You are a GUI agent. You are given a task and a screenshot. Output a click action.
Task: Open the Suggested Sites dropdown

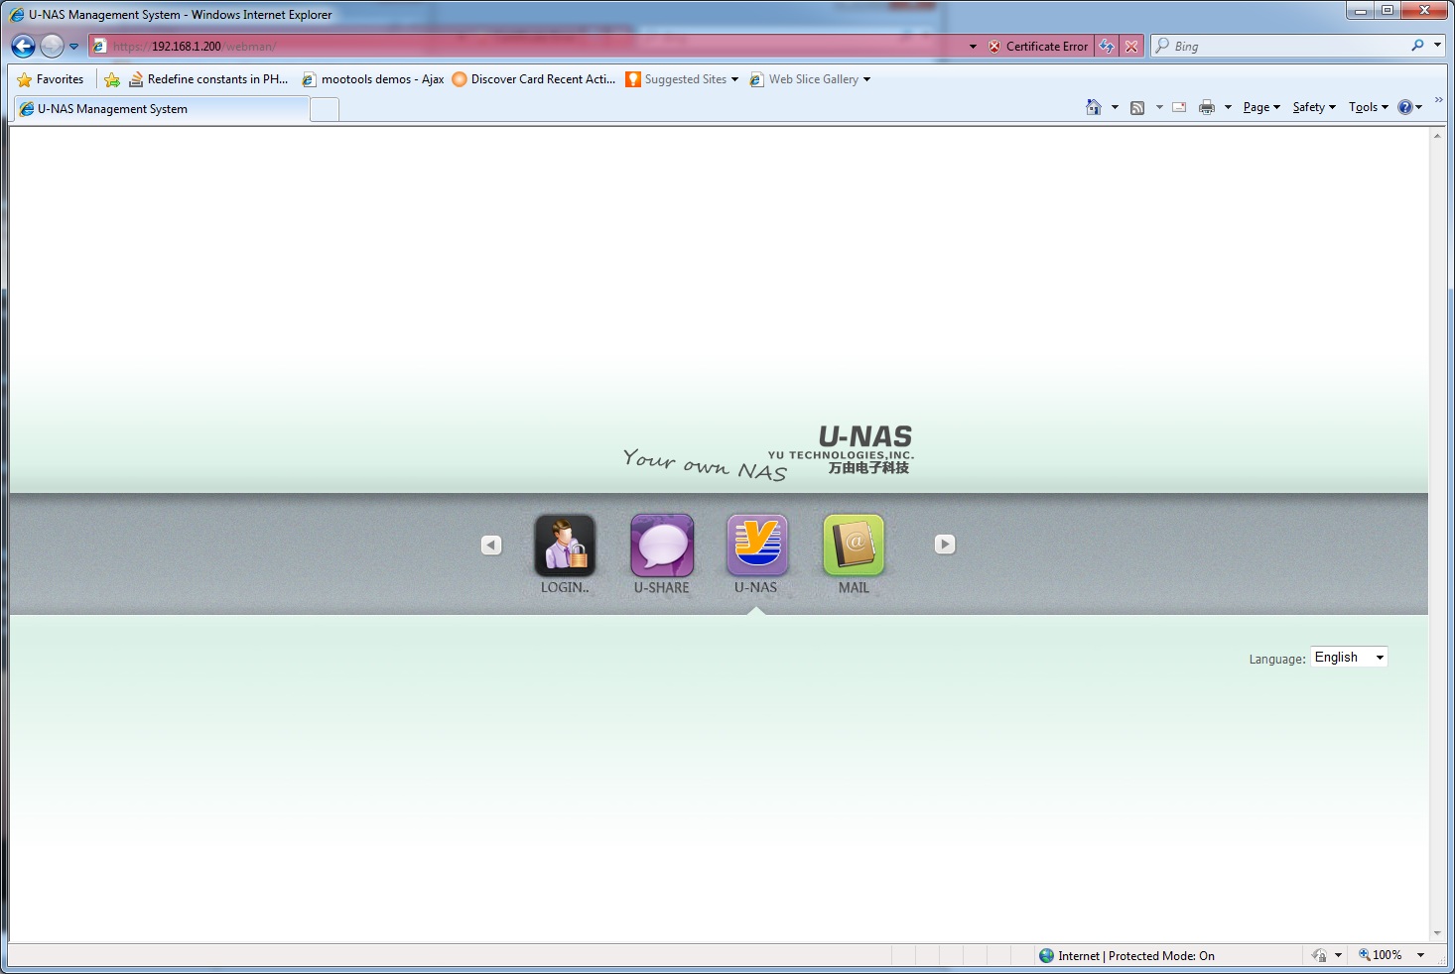pos(682,79)
